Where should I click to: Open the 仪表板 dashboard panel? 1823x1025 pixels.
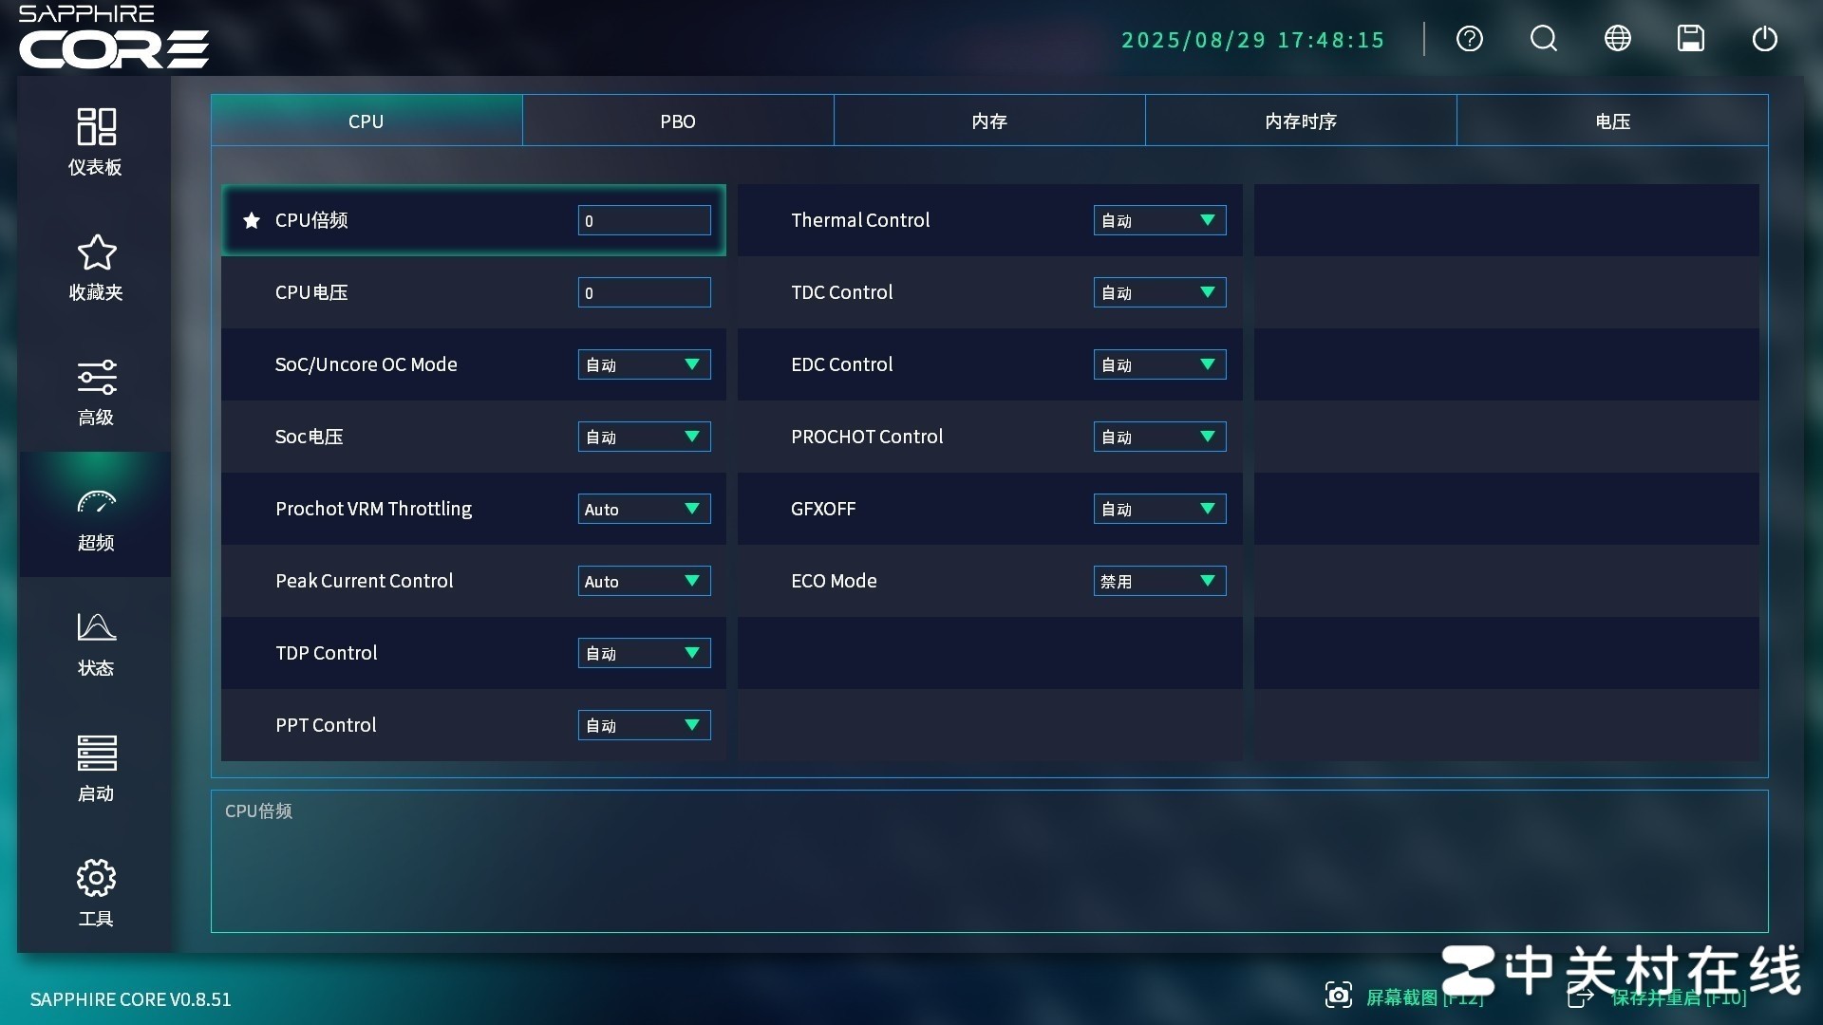[x=95, y=140]
